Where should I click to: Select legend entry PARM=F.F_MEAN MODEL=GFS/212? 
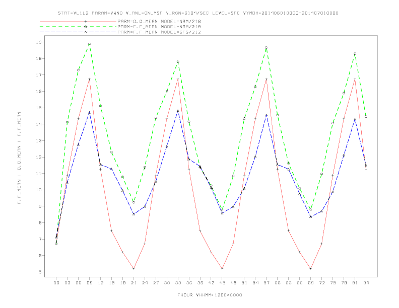159,32
